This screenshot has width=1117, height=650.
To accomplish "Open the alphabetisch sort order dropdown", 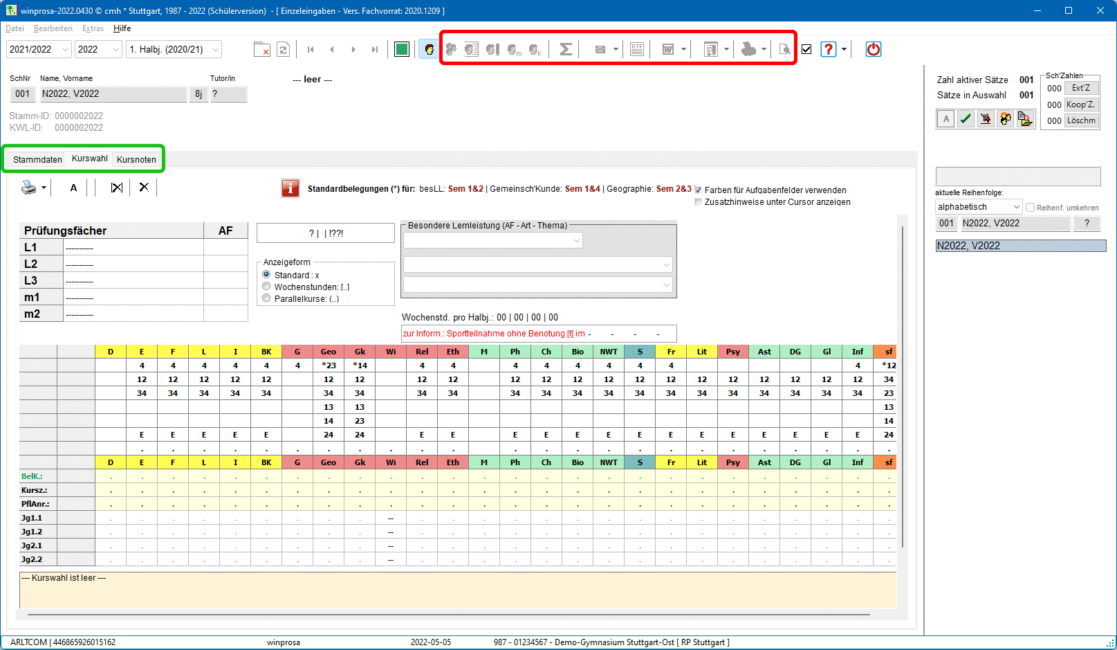I will click(x=1016, y=207).
